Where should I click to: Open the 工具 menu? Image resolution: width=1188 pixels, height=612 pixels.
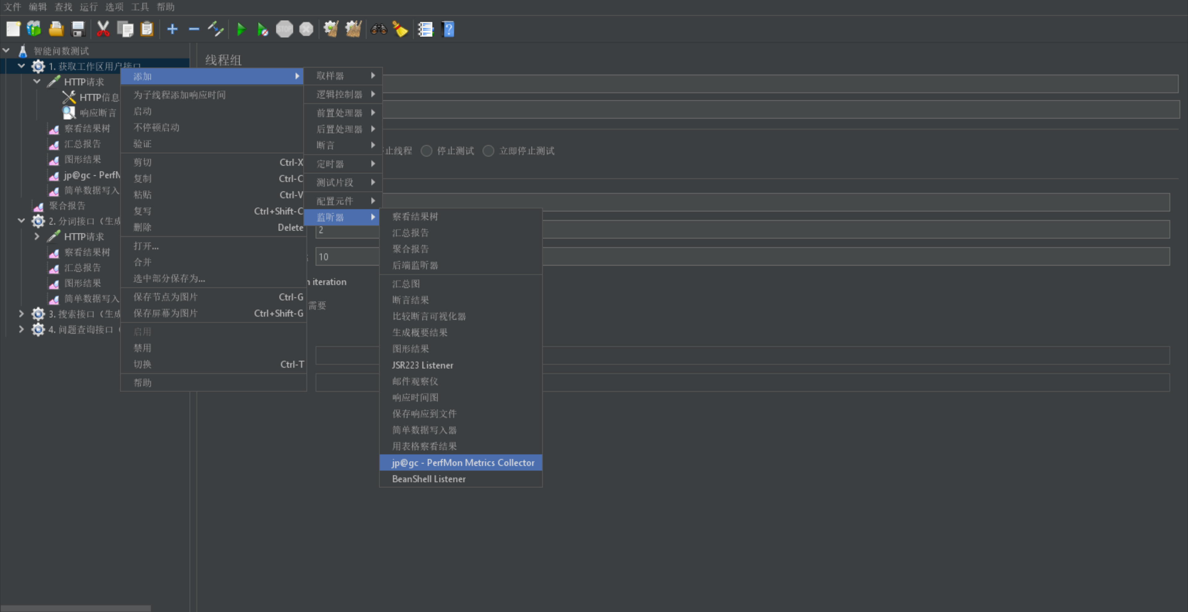pyautogui.click(x=140, y=7)
